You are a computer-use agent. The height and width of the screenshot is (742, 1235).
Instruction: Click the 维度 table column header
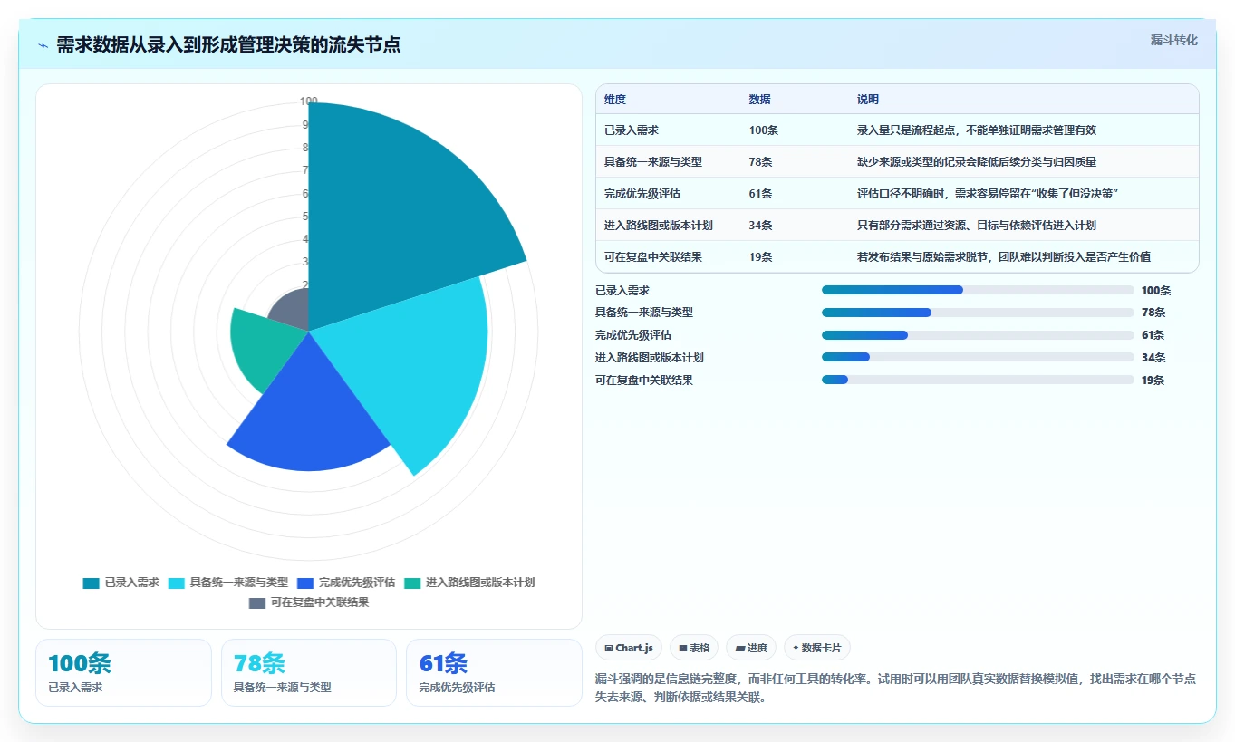[x=615, y=100]
